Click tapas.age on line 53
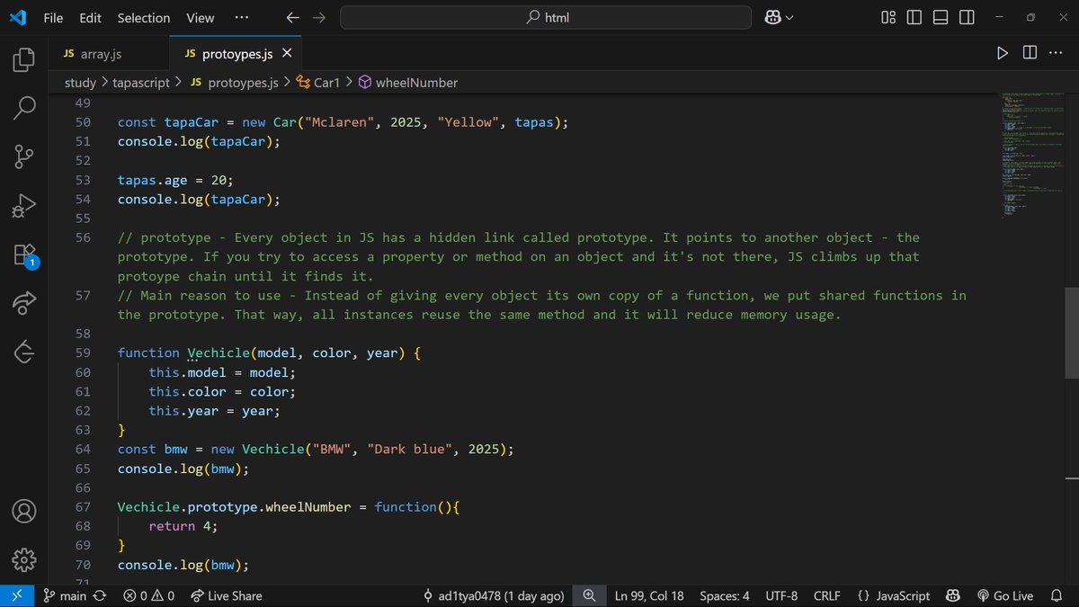 [153, 180]
